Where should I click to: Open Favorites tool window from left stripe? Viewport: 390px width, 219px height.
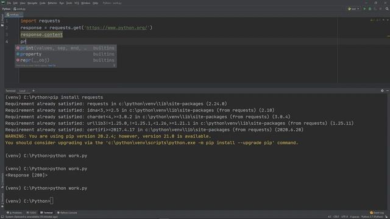coord(2,200)
